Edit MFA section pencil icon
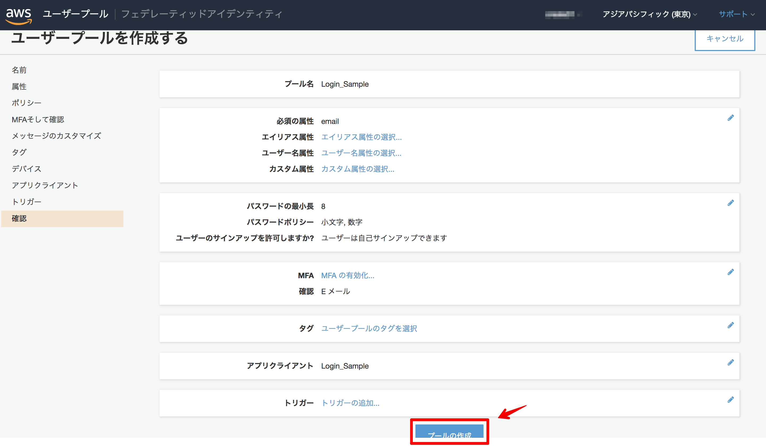The image size is (766, 446). (x=730, y=272)
